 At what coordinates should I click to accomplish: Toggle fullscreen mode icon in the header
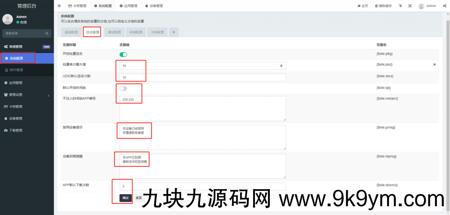(x=410, y=6)
